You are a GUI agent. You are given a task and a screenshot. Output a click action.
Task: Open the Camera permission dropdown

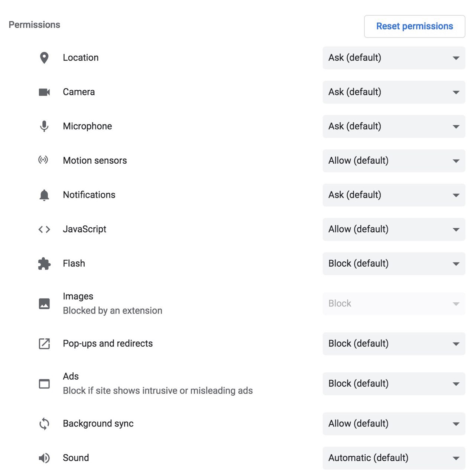[394, 92]
